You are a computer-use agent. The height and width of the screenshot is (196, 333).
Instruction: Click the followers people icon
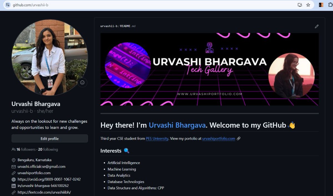[13, 149]
